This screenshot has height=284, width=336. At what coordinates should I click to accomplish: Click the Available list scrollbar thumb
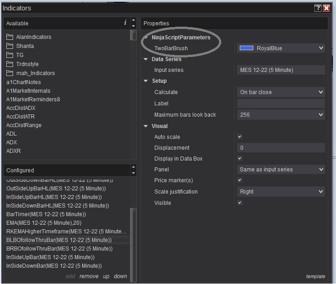pos(133,35)
